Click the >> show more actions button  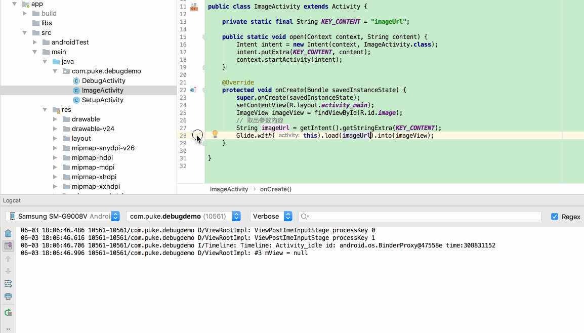tap(8, 328)
